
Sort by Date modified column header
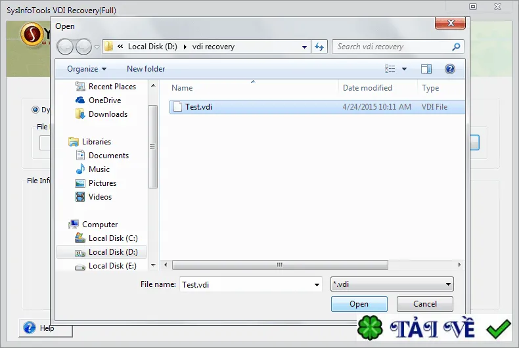(x=367, y=88)
